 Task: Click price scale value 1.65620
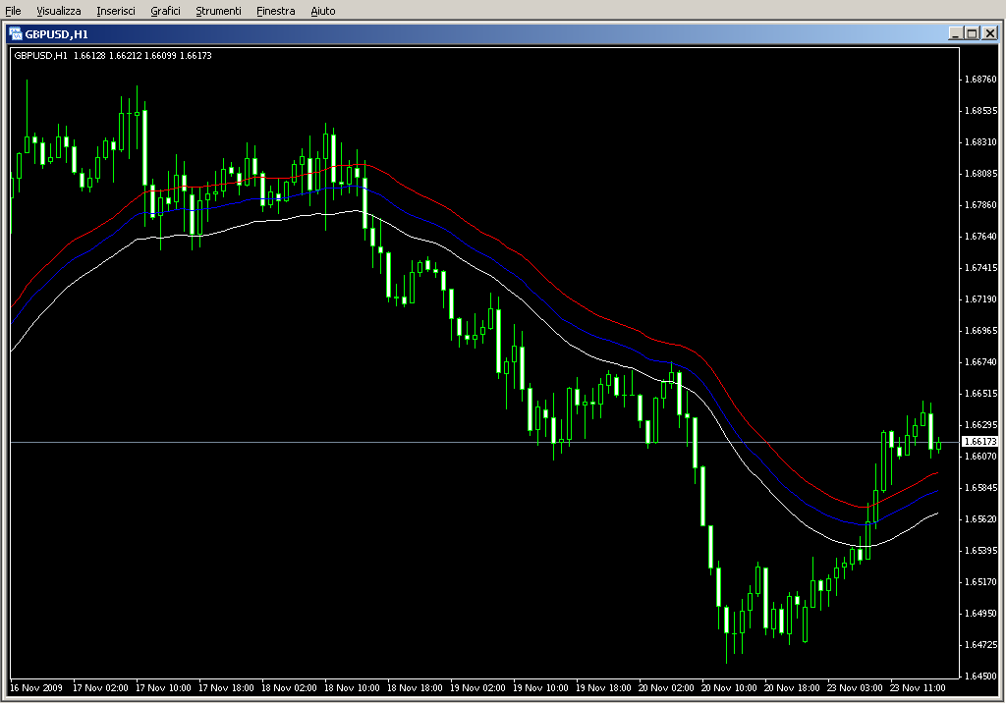[981, 519]
